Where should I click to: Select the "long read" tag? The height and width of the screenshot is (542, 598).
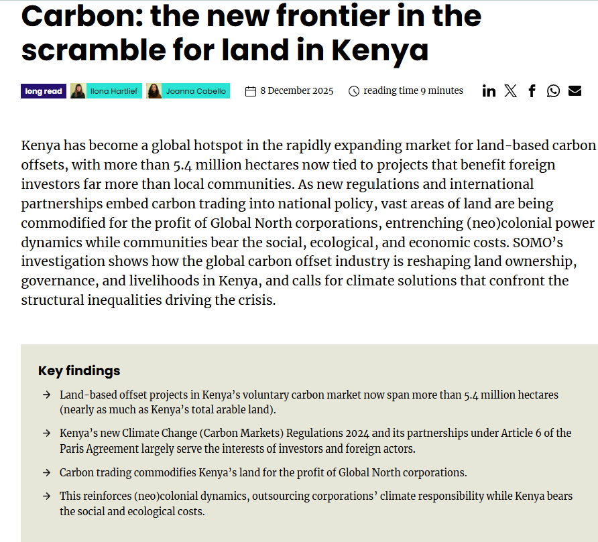pos(44,91)
